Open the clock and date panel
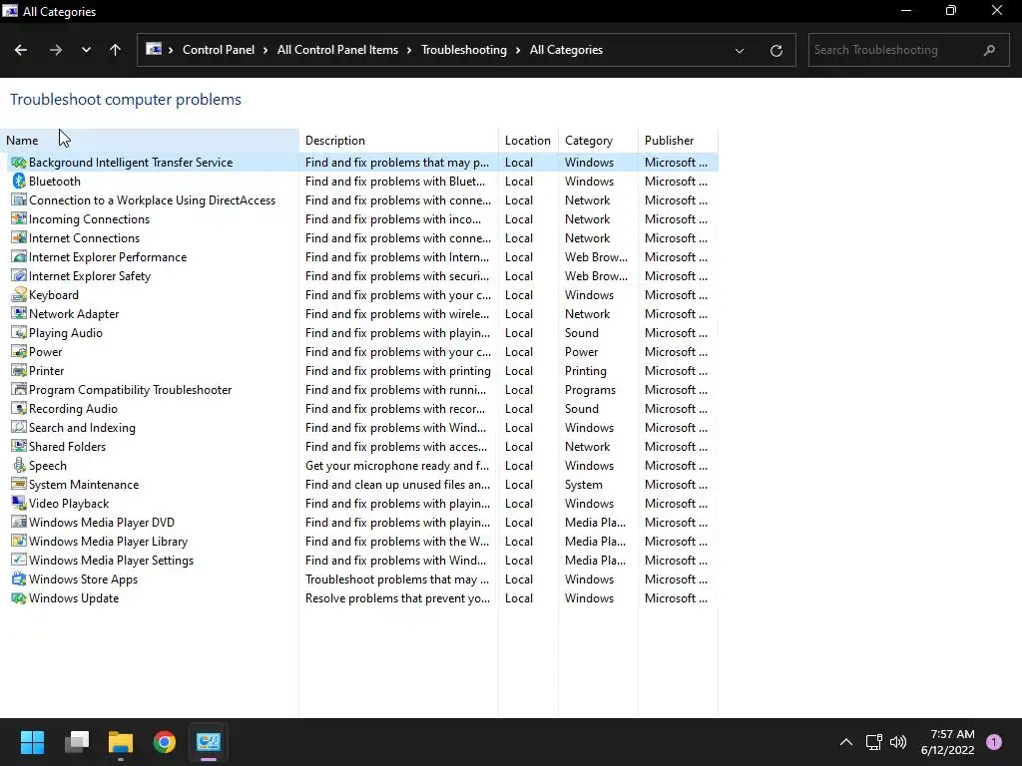This screenshot has width=1022, height=766. 948,742
